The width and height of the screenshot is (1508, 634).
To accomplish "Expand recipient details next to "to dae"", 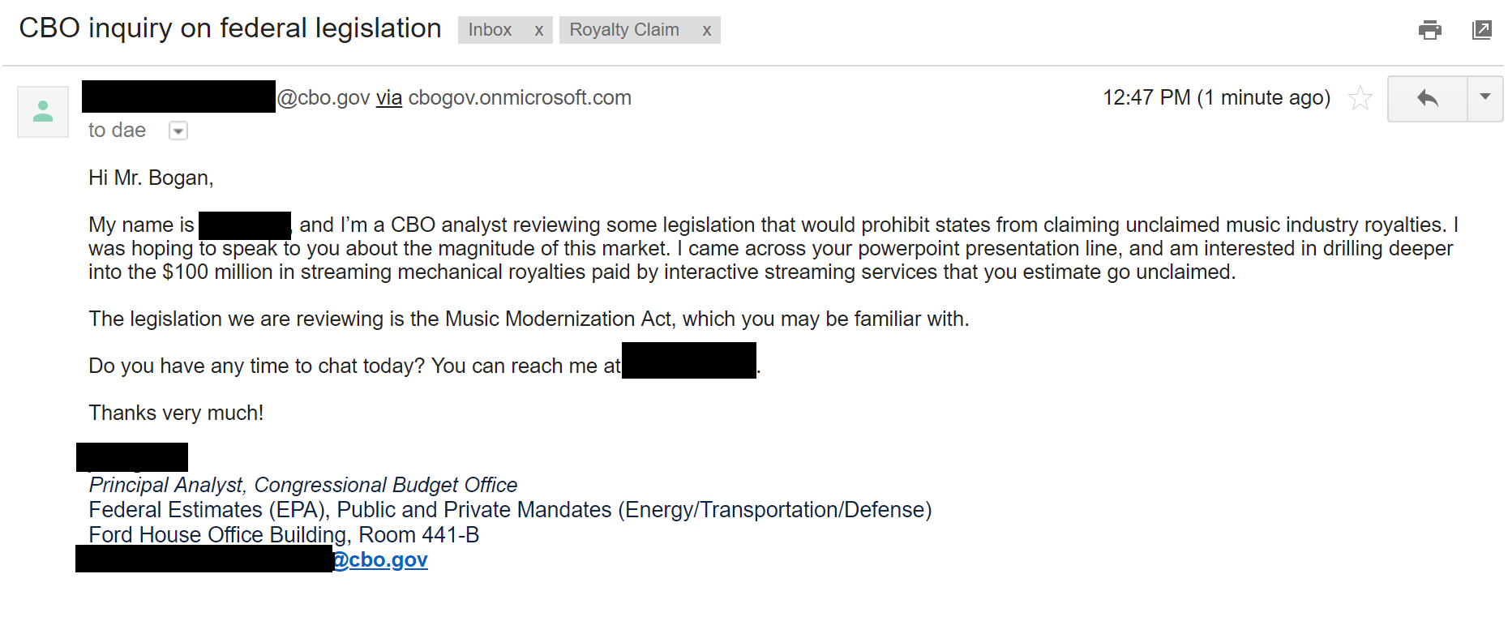I will pos(178,131).
